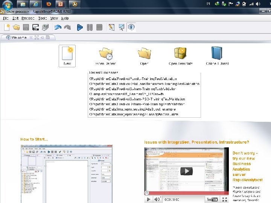Open recent process PrediksiSaham-PSO-TrainingTestValidation
This screenshot has height=203, width=271.
click(137, 99)
